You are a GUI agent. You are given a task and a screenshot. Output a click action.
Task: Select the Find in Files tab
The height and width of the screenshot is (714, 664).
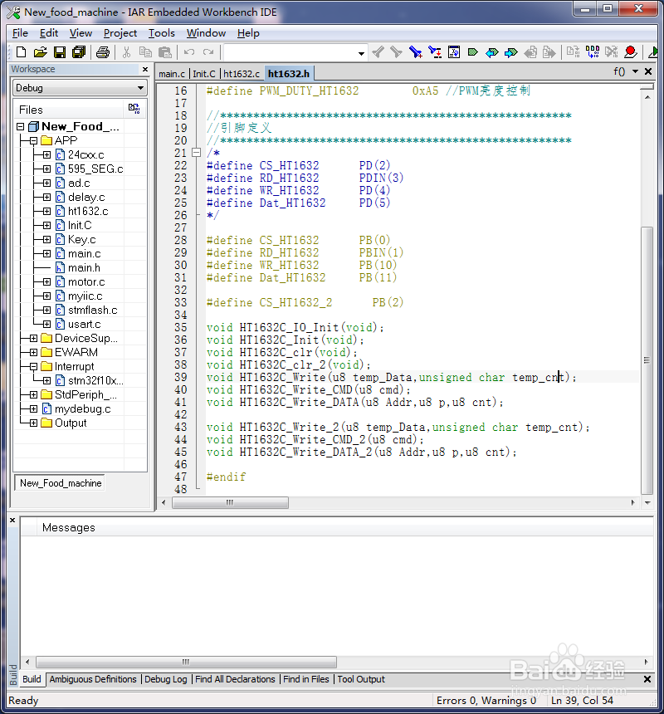point(305,679)
